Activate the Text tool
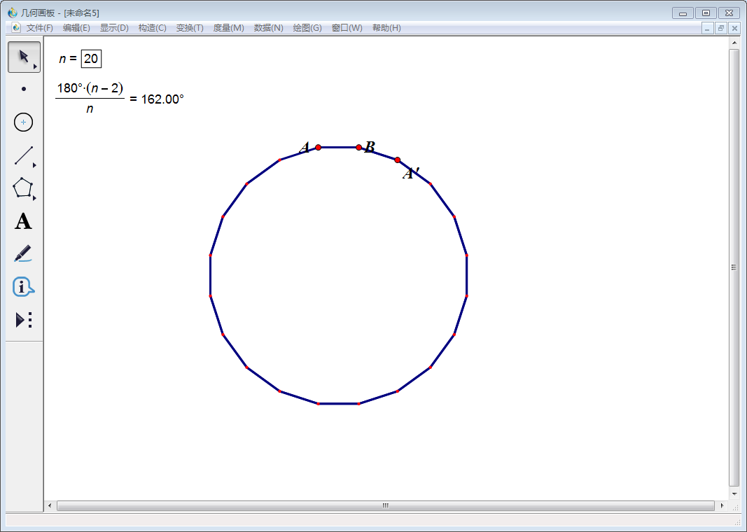The height and width of the screenshot is (532, 747). coord(23,222)
